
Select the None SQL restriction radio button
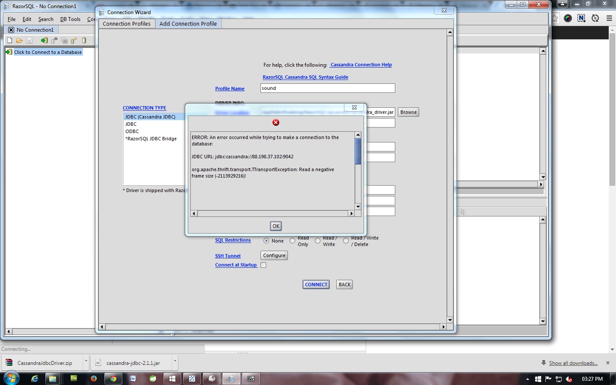(x=267, y=241)
